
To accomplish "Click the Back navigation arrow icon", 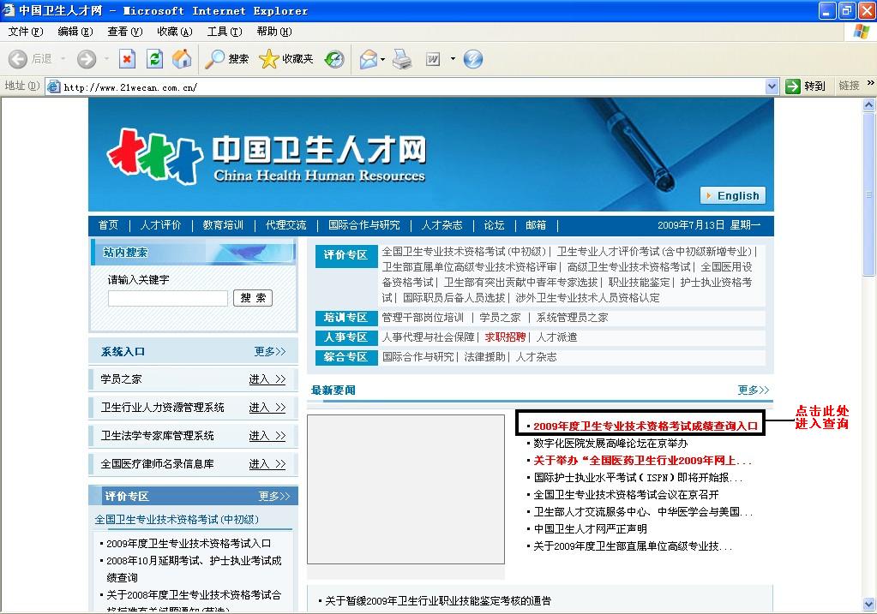I will point(19,59).
